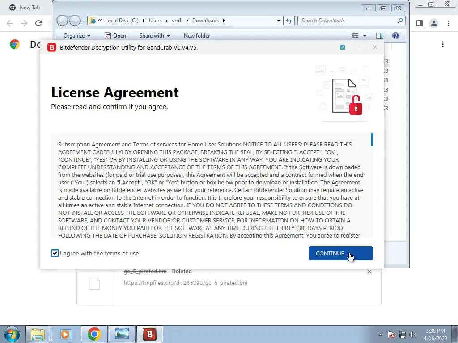This screenshot has height=343, width=458.
Task: Open the Chrome three-dot menu
Action: tap(448, 23)
